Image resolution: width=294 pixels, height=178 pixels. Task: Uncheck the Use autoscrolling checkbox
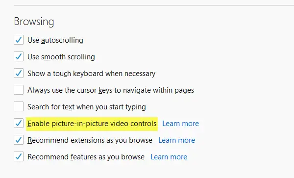pos(19,40)
